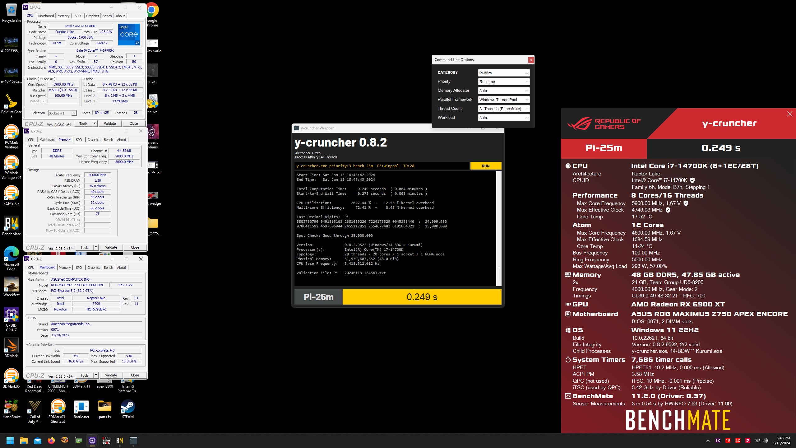Click Validate in the CPU-Z CPU window
This screenshot has height=448, width=796.
click(110, 124)
